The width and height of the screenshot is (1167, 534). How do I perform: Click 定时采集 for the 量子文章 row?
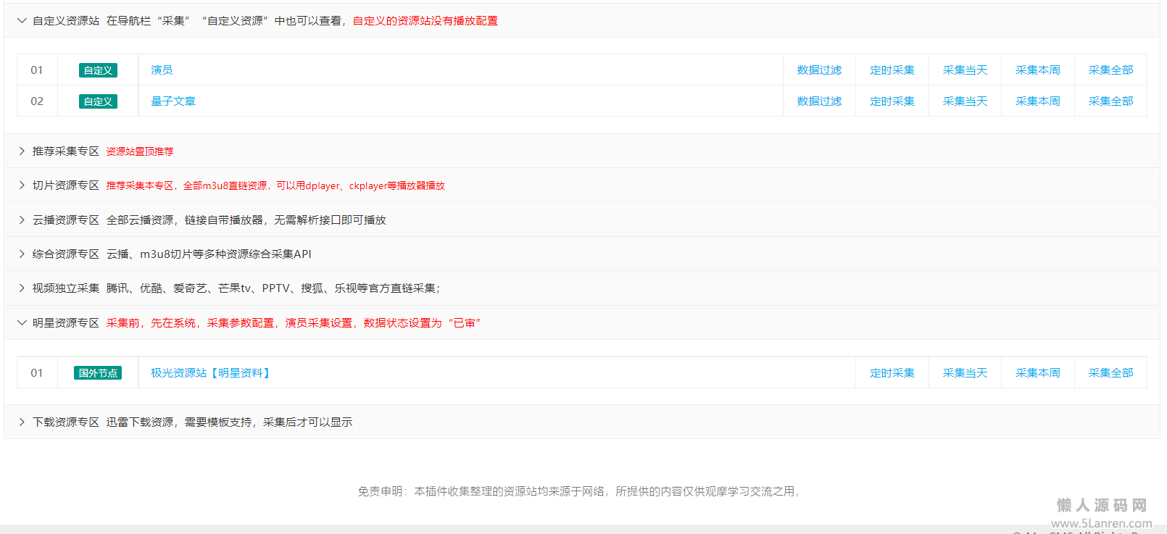(x=892, y=101)
